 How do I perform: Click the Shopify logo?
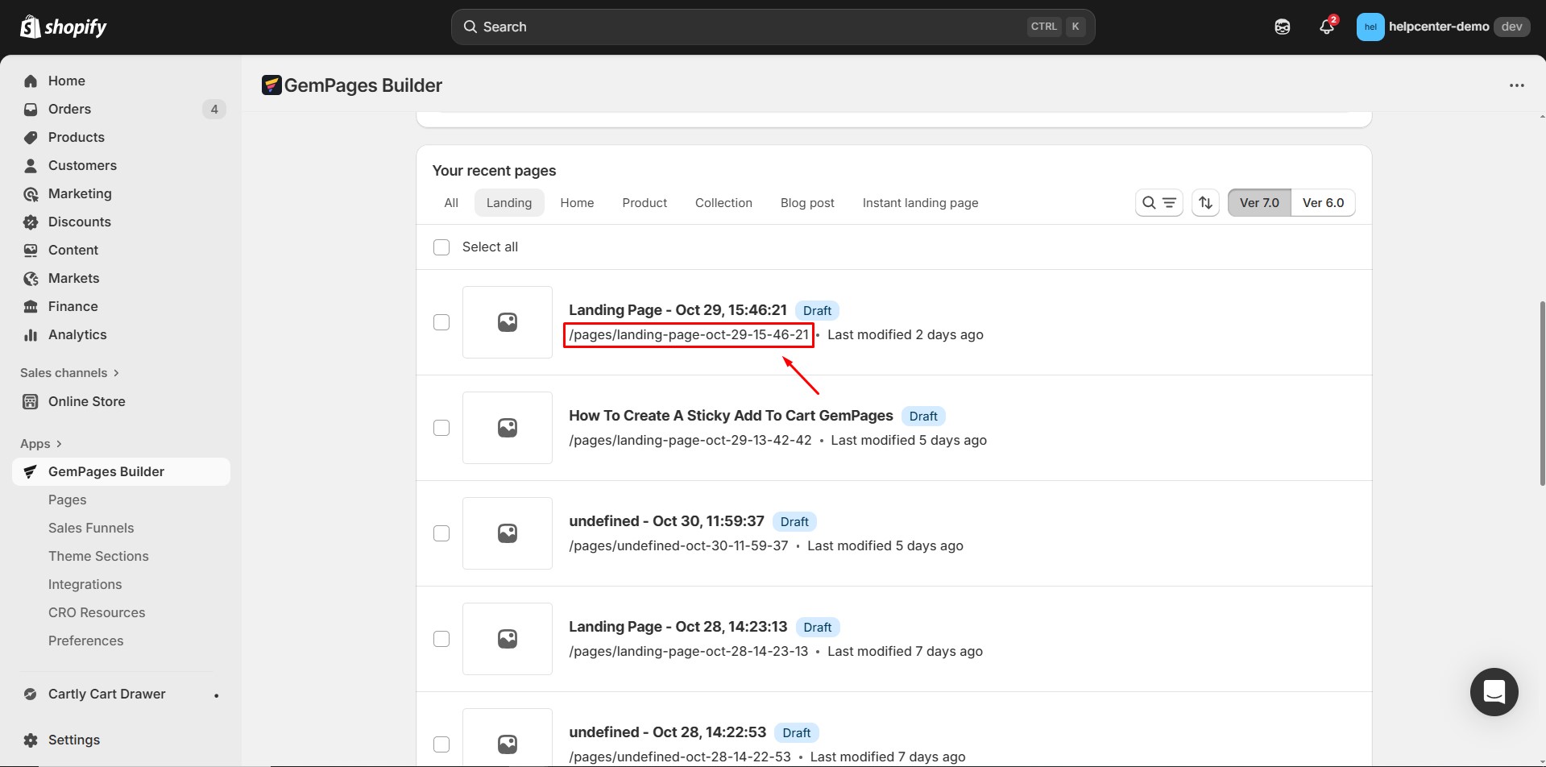pos(64,27)
